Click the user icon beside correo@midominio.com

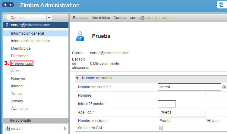[7, 25]
